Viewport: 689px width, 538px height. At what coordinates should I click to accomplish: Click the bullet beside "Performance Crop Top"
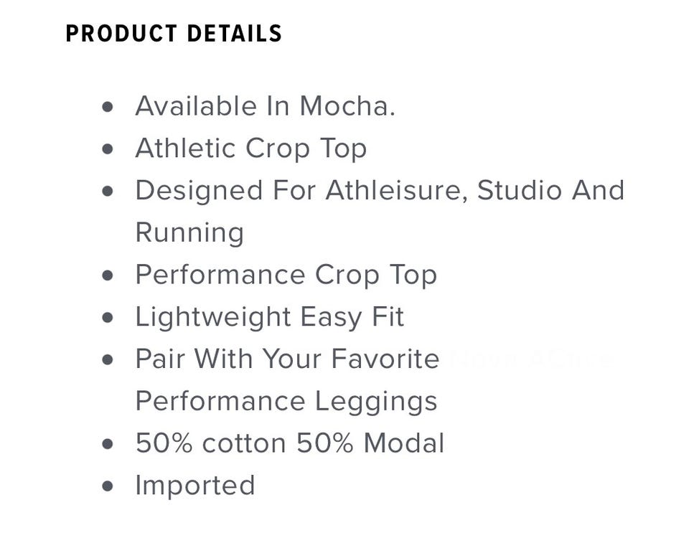[108, 275]
